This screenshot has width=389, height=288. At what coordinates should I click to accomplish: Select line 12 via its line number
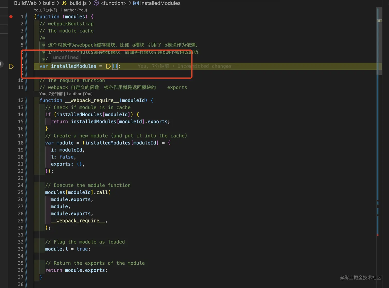(21, 100)
